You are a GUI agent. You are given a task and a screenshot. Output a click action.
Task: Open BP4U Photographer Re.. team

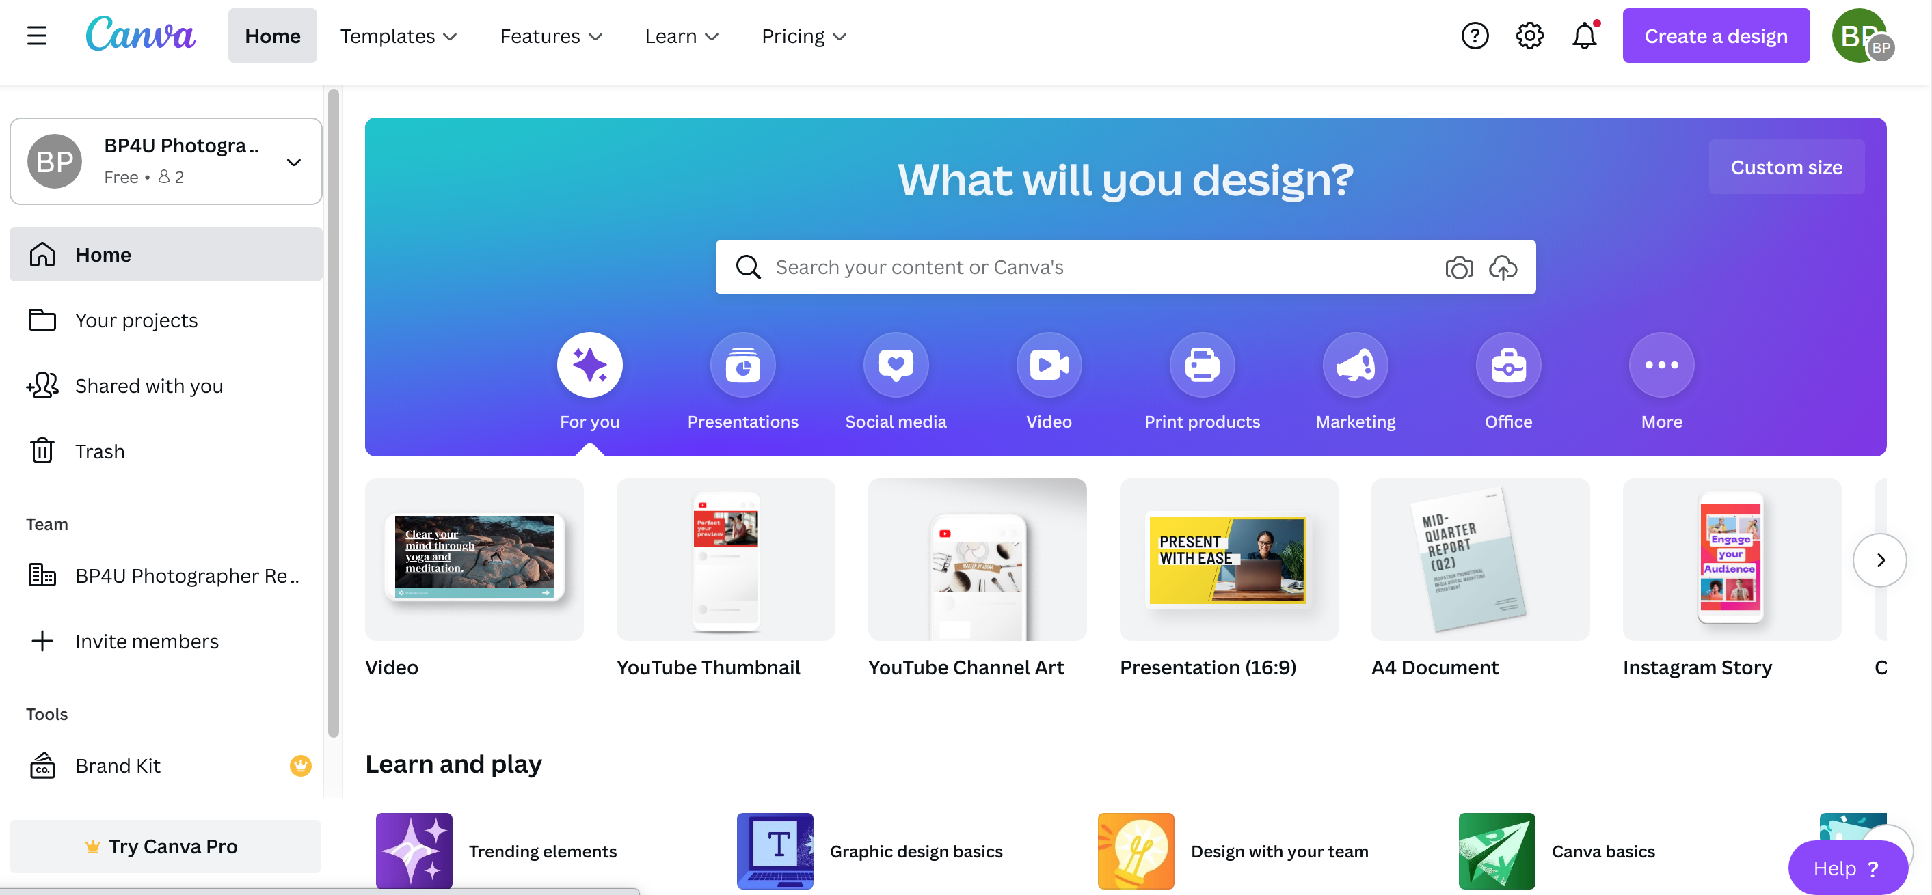165,576
